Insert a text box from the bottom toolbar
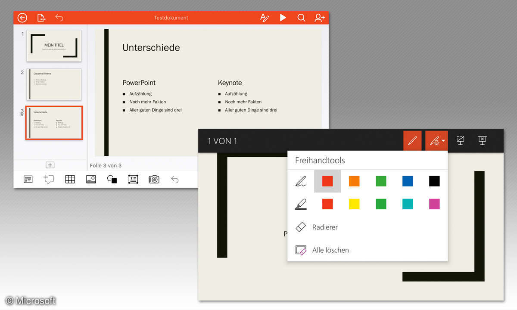 pyautogui.click(x=133, y=180)
